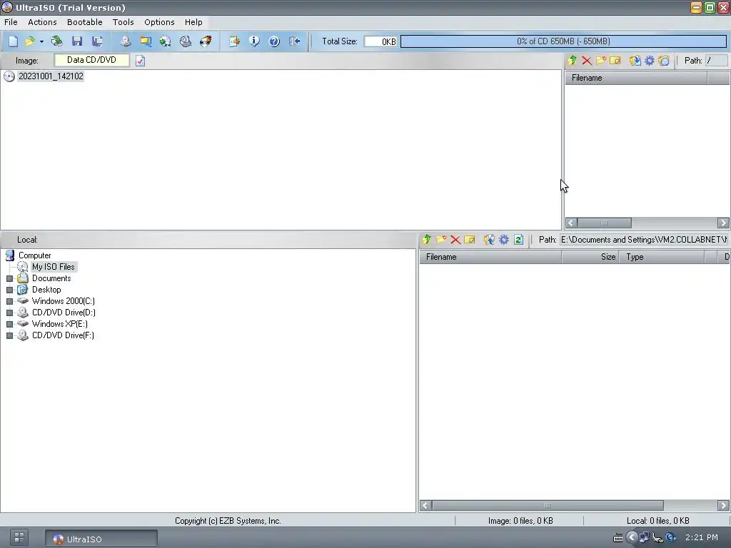Open the Bootable menu
This screenshot has height=548, width=731.
tap(84, 22)
